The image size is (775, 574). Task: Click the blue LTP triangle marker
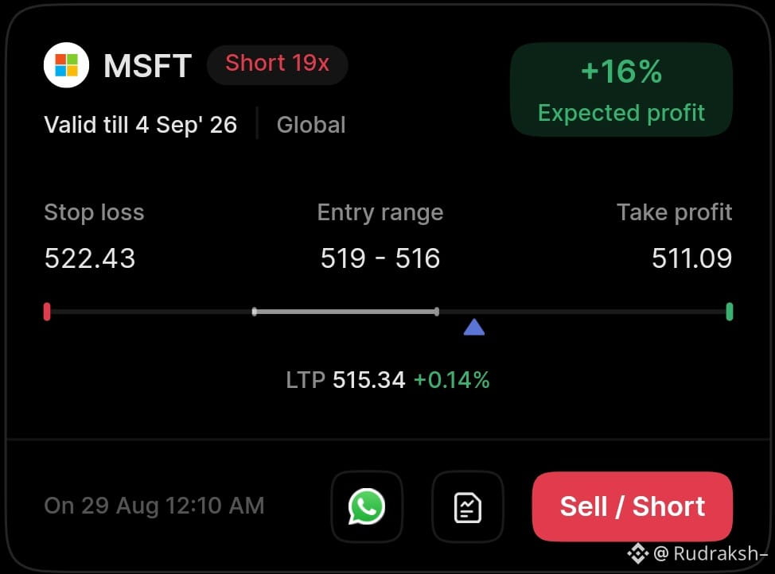point(474,327)
